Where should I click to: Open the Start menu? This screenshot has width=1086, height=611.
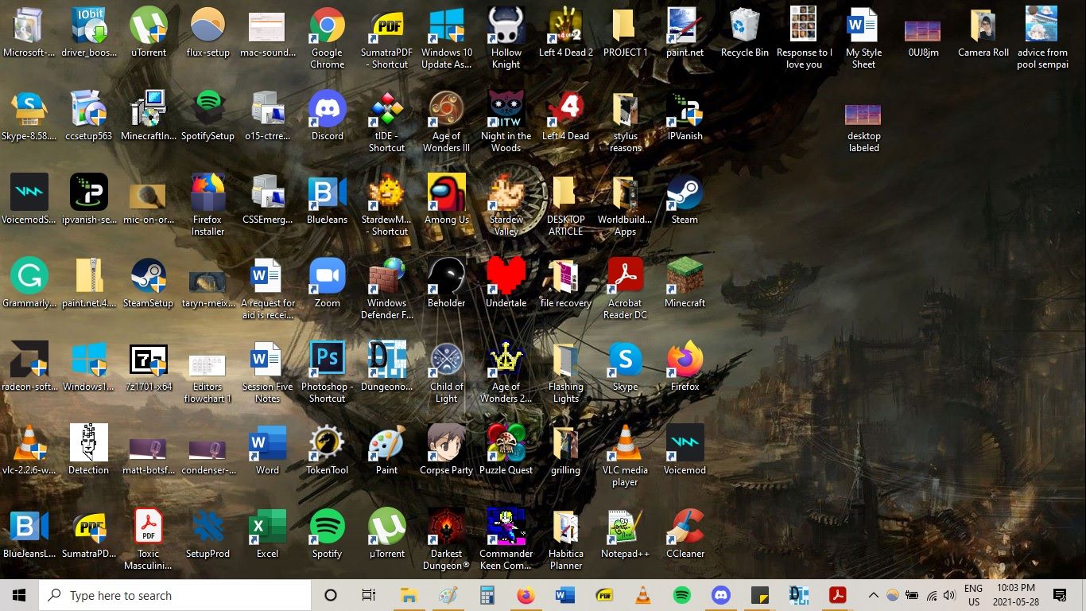pyautogui.click(x=18, y=594)
